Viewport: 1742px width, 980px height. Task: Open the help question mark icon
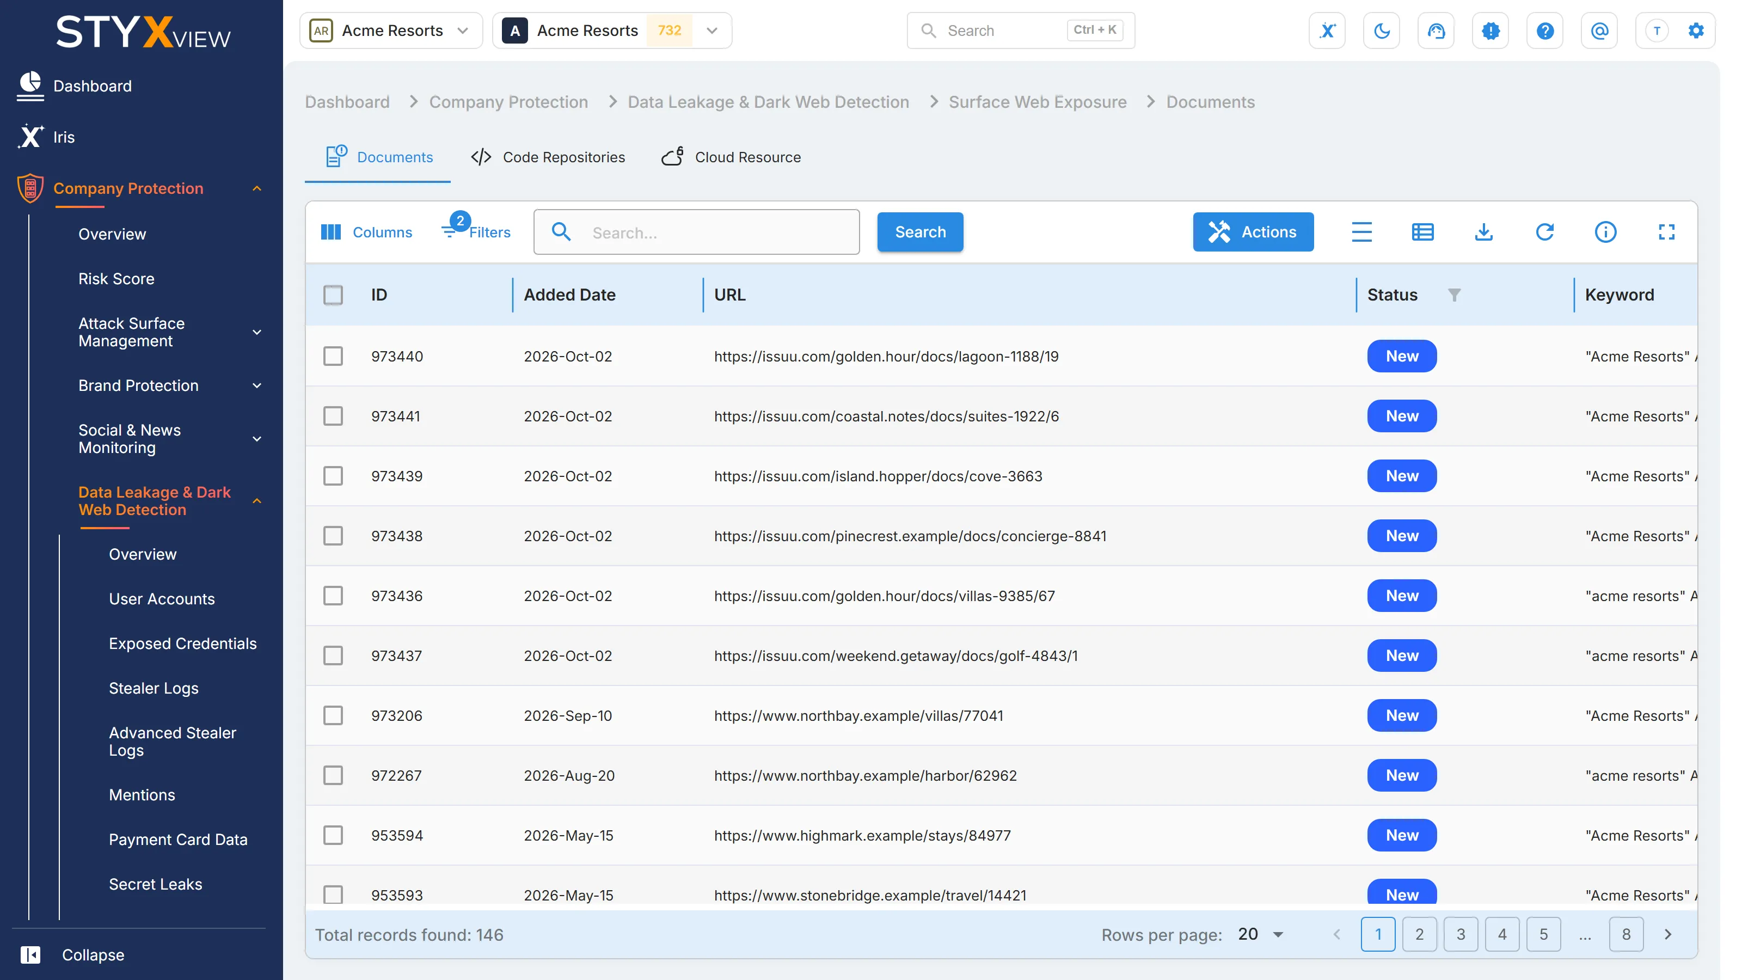coord(1544,30)
